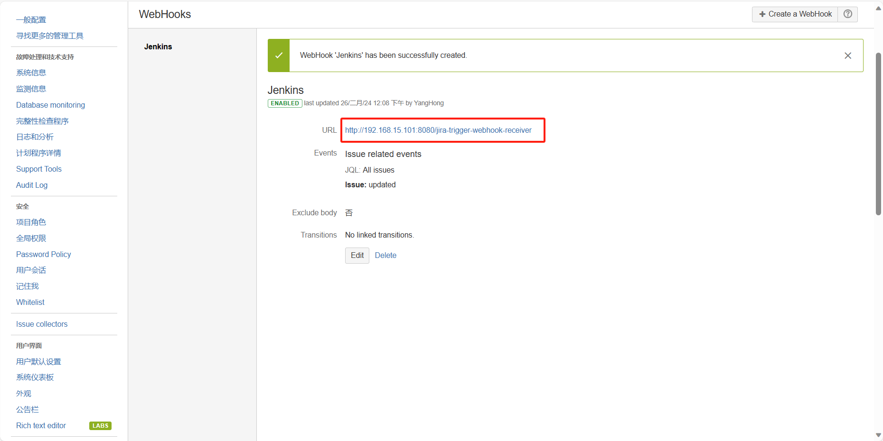Screen dimensions: 883x441
Task: Open 一般配置 in the sidebar
Action: tap(31, 20)
